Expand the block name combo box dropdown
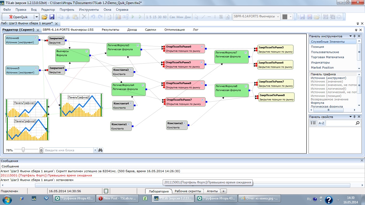This screenshot has width=365, height=205. click(x=95, y=150)
